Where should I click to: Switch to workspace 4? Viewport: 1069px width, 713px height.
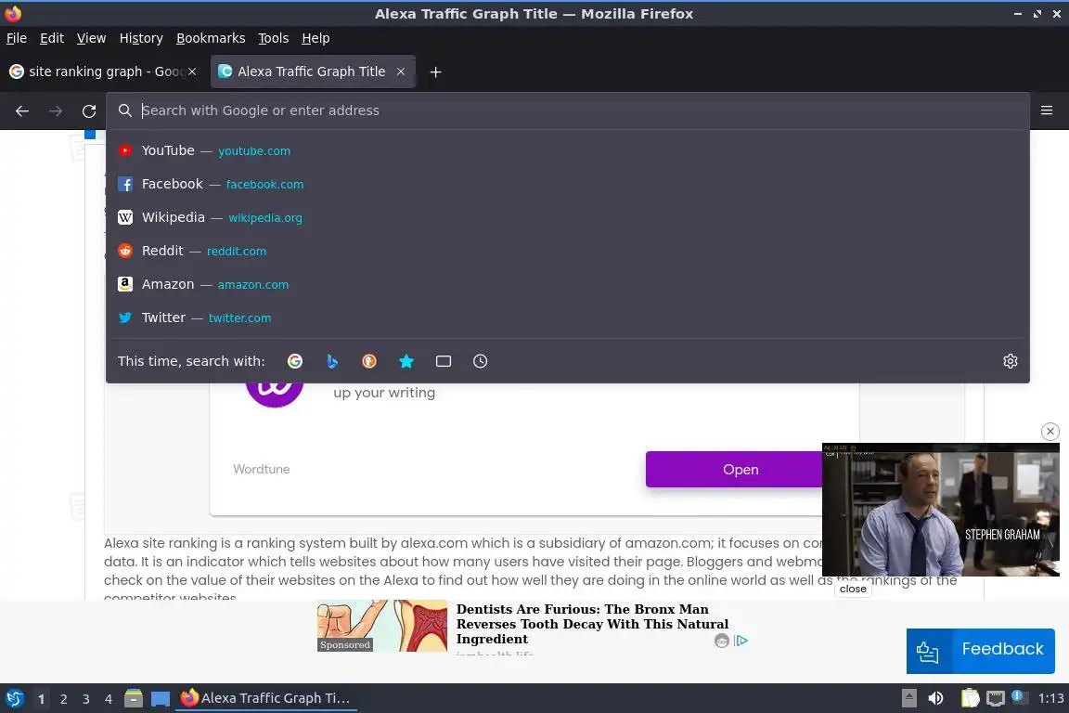[108, 699]
